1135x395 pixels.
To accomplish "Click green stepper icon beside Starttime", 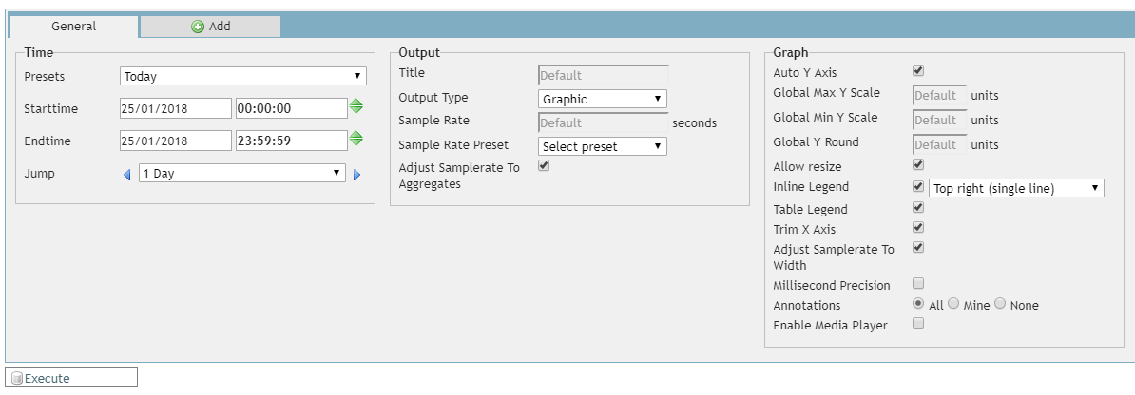I will tap(356, 106).
